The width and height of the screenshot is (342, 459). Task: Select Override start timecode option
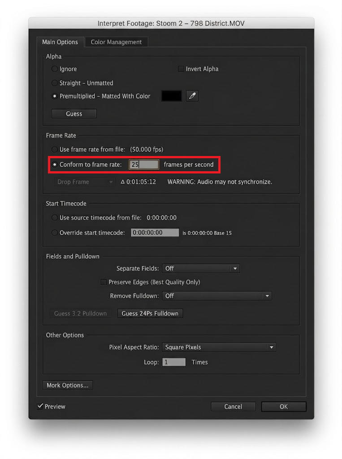coord(55,233)
